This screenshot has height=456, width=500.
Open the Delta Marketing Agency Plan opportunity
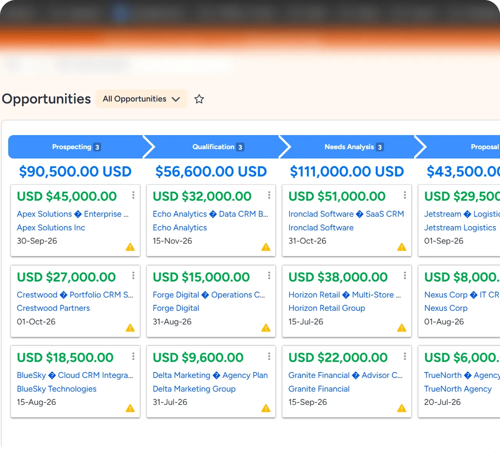point(210,375)
